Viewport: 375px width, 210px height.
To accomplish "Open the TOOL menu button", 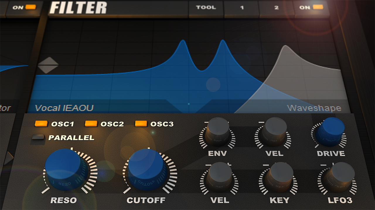I will click(x=206, y=8).
